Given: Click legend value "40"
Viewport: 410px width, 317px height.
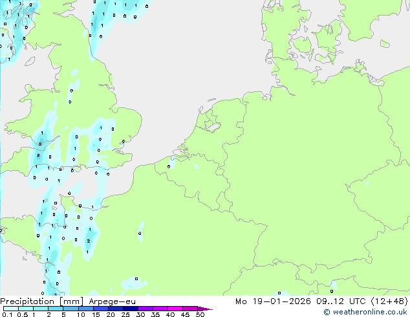Looking at the screenshot, I should (x=170, y=314).
